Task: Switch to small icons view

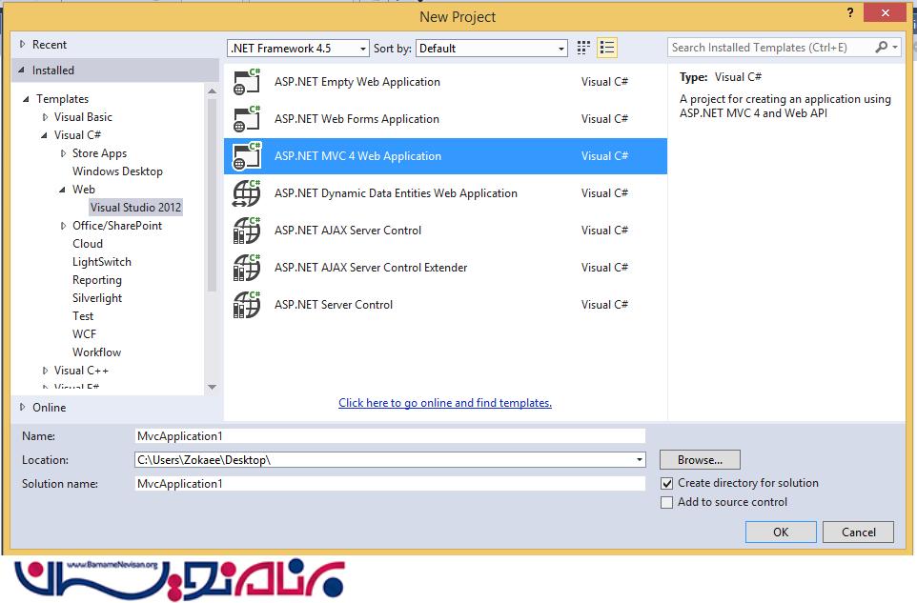Action: pos(583,48)
